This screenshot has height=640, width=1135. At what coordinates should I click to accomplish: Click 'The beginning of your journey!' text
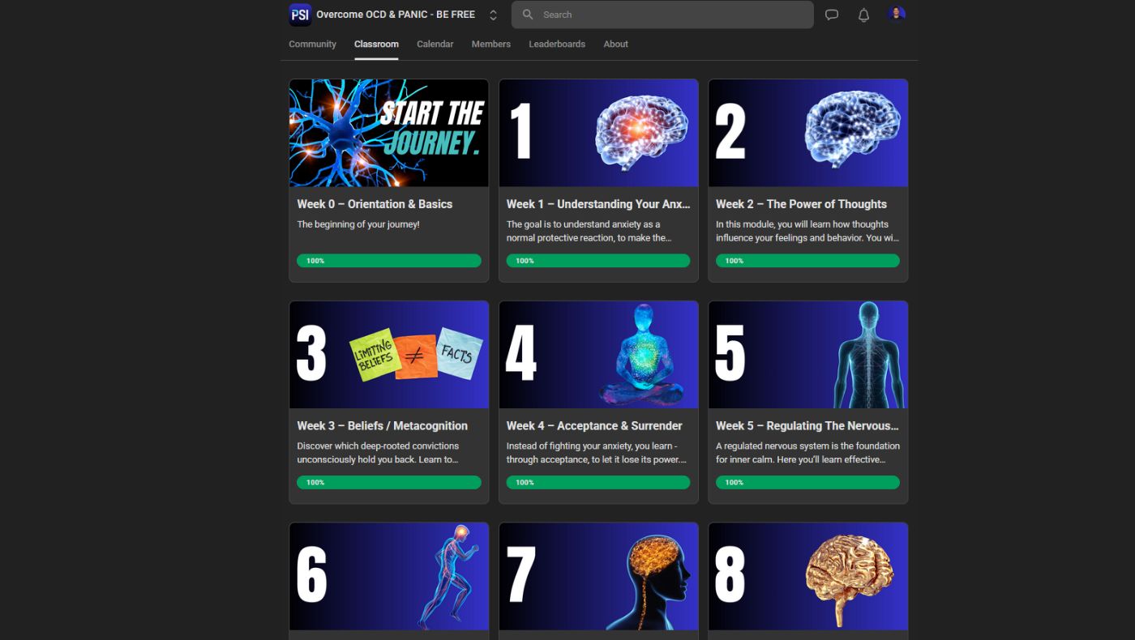click(x=358, y=224)
